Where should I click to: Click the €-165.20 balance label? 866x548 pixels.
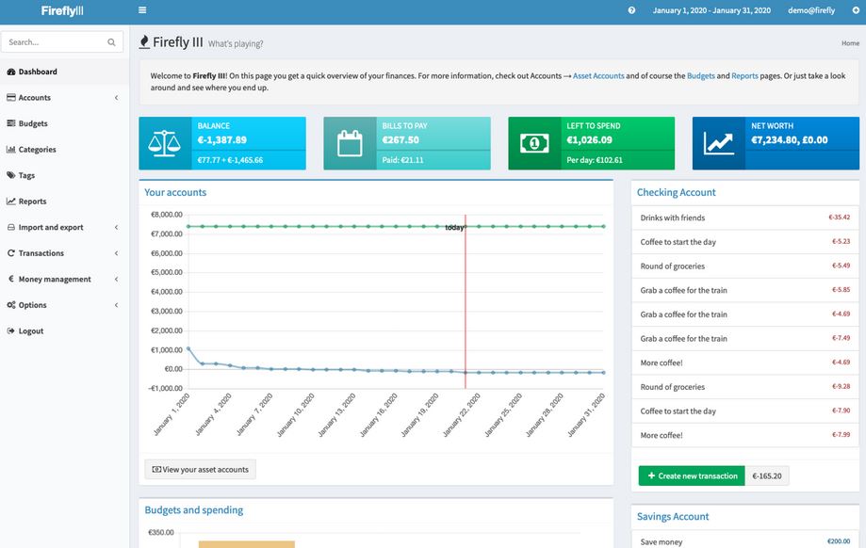pyautogui.click(x=767, y=475)
